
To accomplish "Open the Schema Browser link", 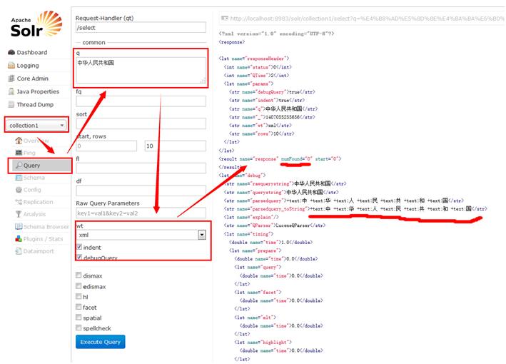I will click(46, 226).
